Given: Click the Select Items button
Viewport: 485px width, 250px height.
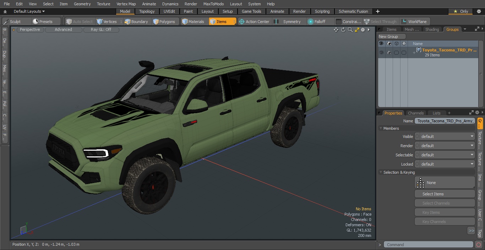Looking at the screenshot, I should (x=445, y=194).
